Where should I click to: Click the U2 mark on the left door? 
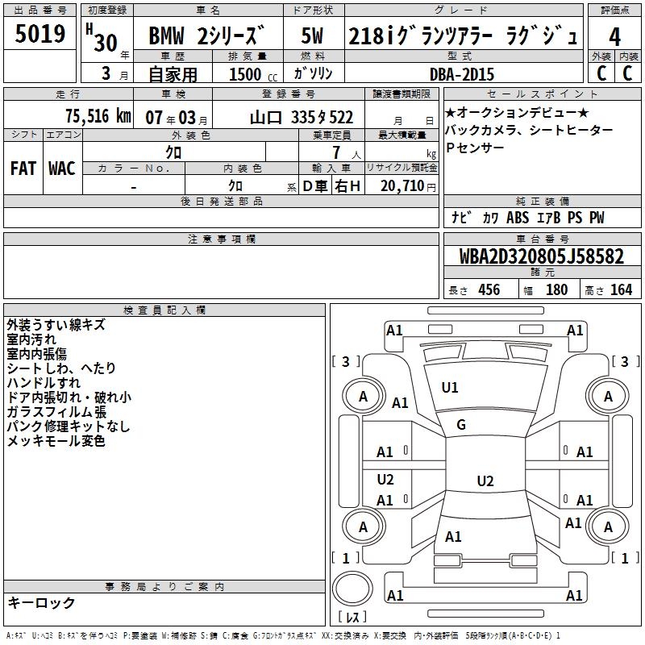click(385, 479)
